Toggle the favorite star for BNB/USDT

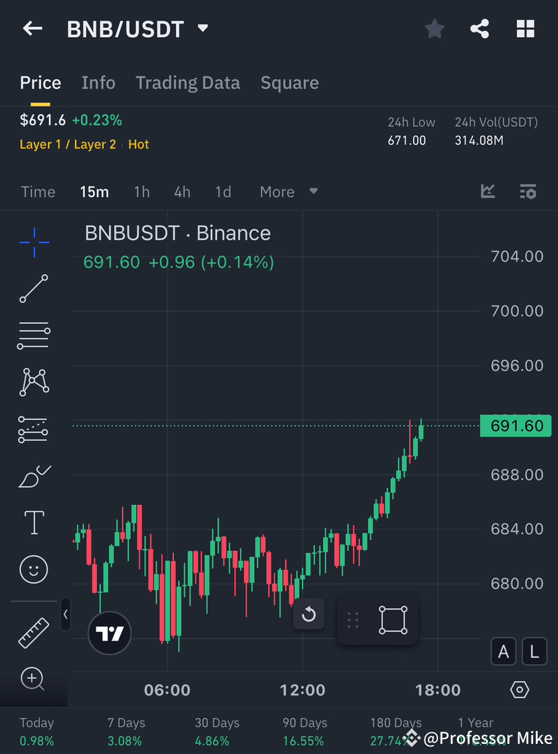pyautogui.click(x=434, y=28)
